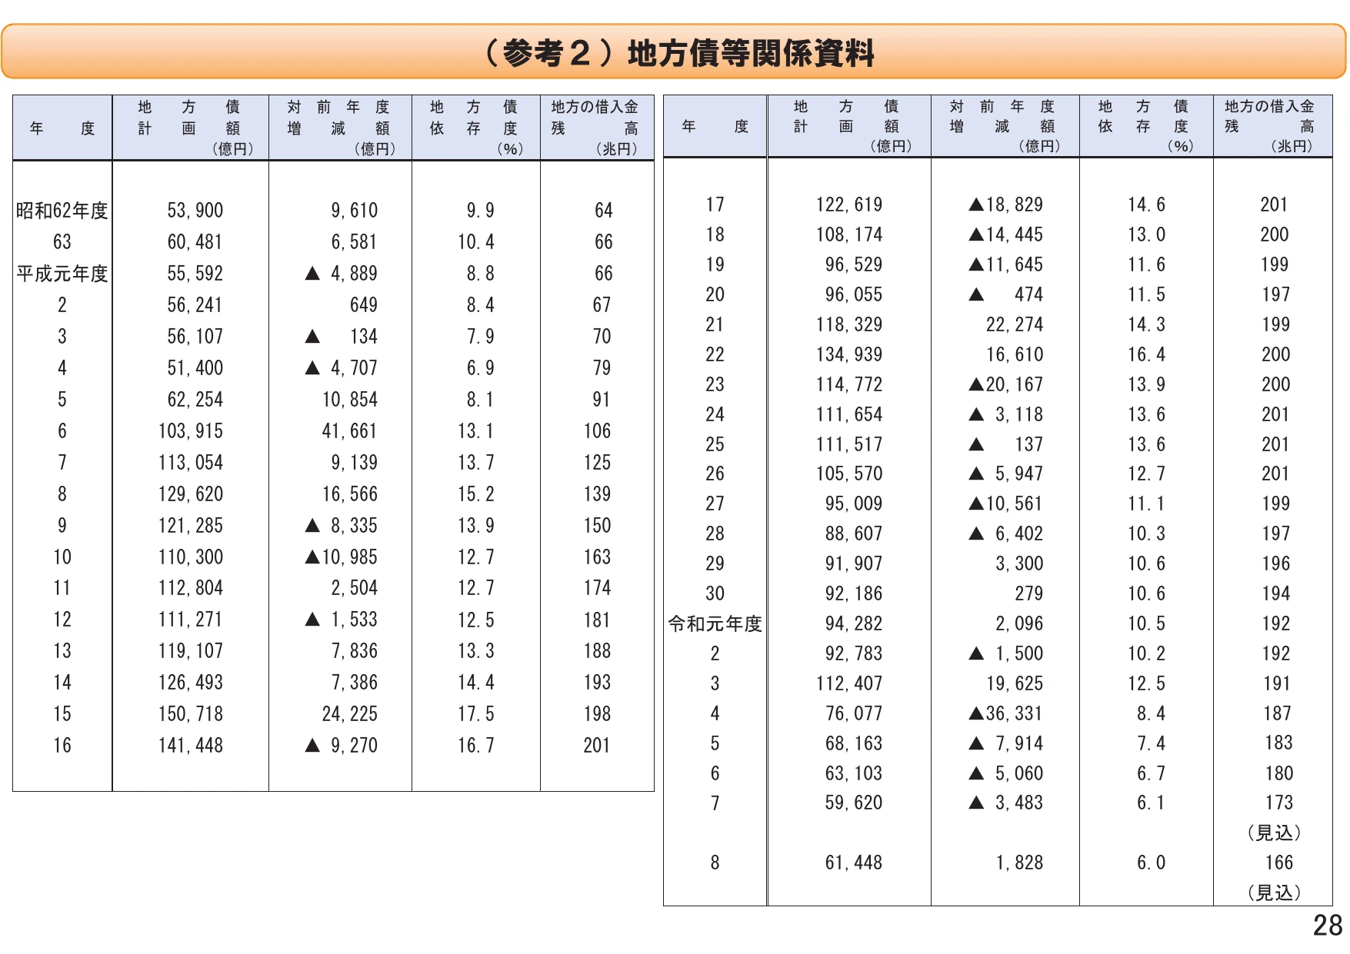The width and height of the screenshot is (1350, 954).
Task: Click the change value 22,274
Action: [1015, 324]
